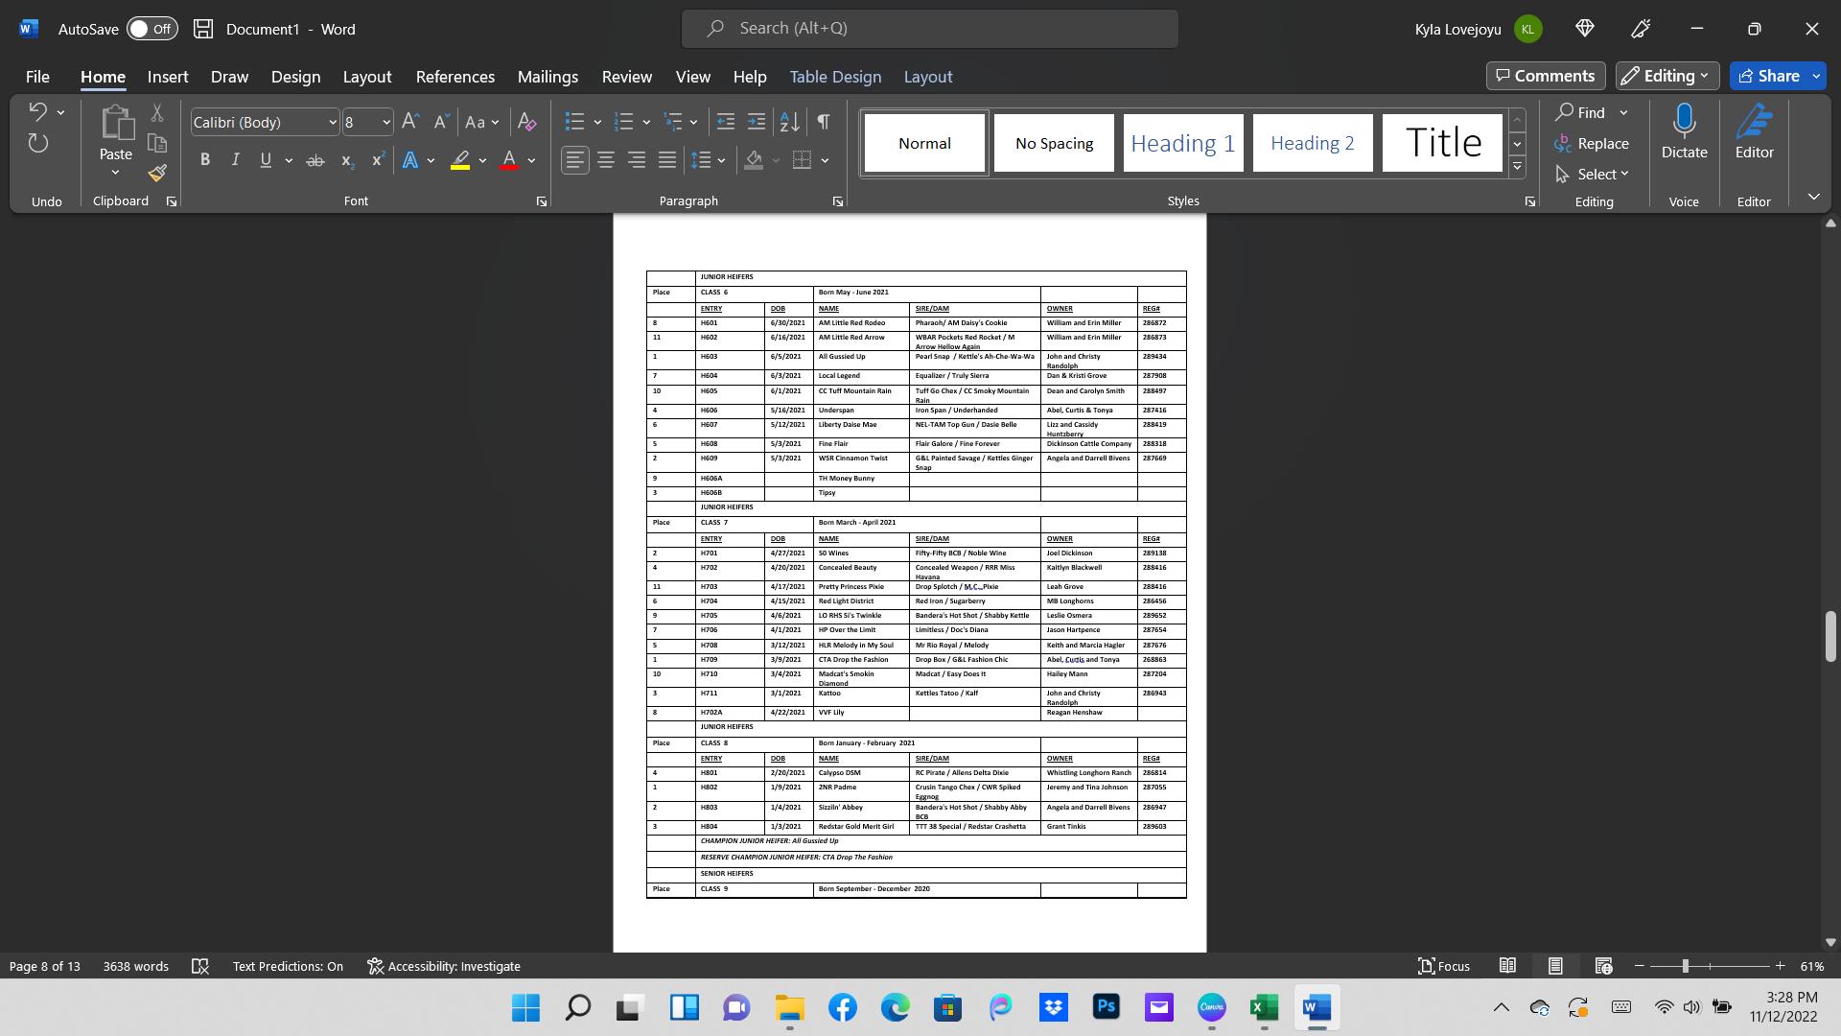Expand the font size dropdown
Image resolution: width=1841 pixels, height=1036 pixels.
(x=386, y=123)
